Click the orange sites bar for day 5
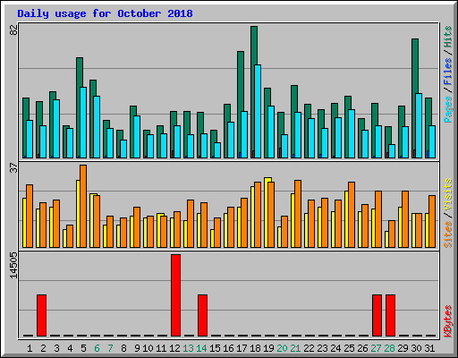 click(x=83, y=206)
